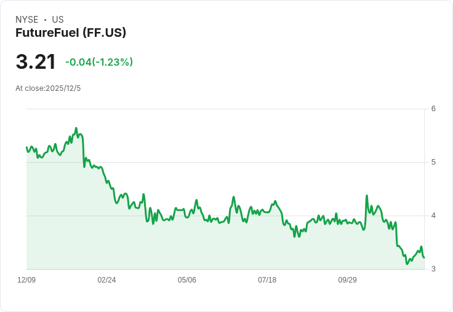Click the NYSE exchange label
This screenshot has height=312, width=453.
point(27,20)
